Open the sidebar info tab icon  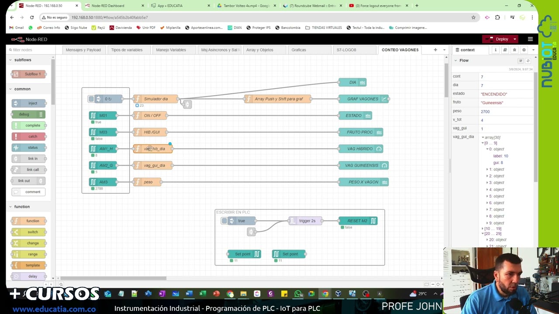coord(496,50)
